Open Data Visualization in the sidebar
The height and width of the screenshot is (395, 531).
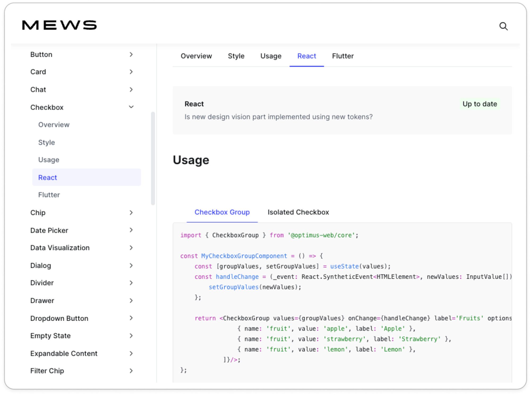(60, 248)
